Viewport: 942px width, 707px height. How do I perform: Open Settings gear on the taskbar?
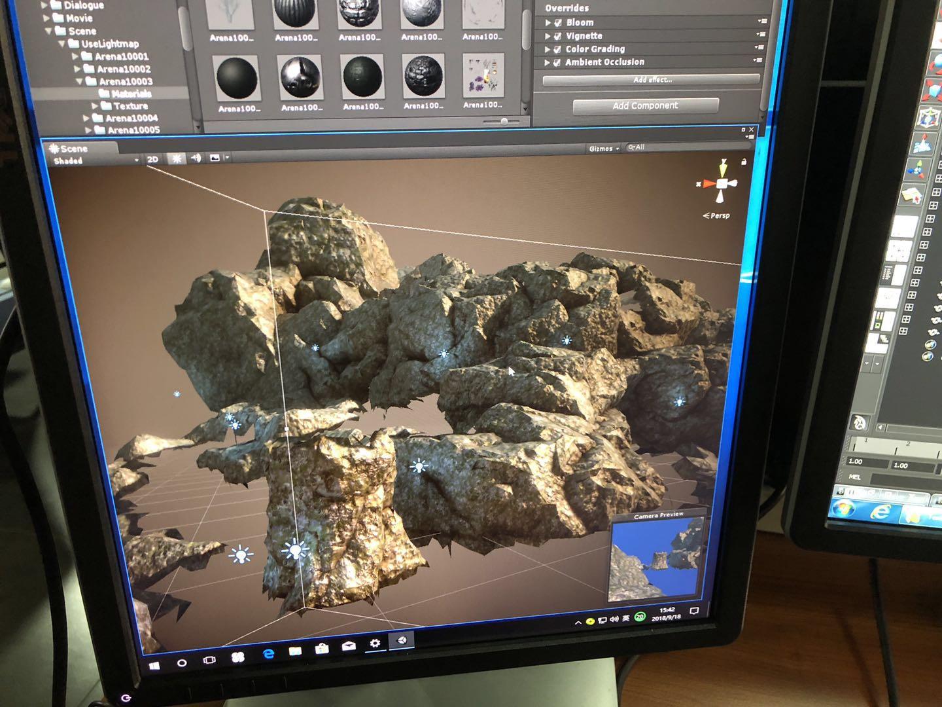click(x=375, y=643)
